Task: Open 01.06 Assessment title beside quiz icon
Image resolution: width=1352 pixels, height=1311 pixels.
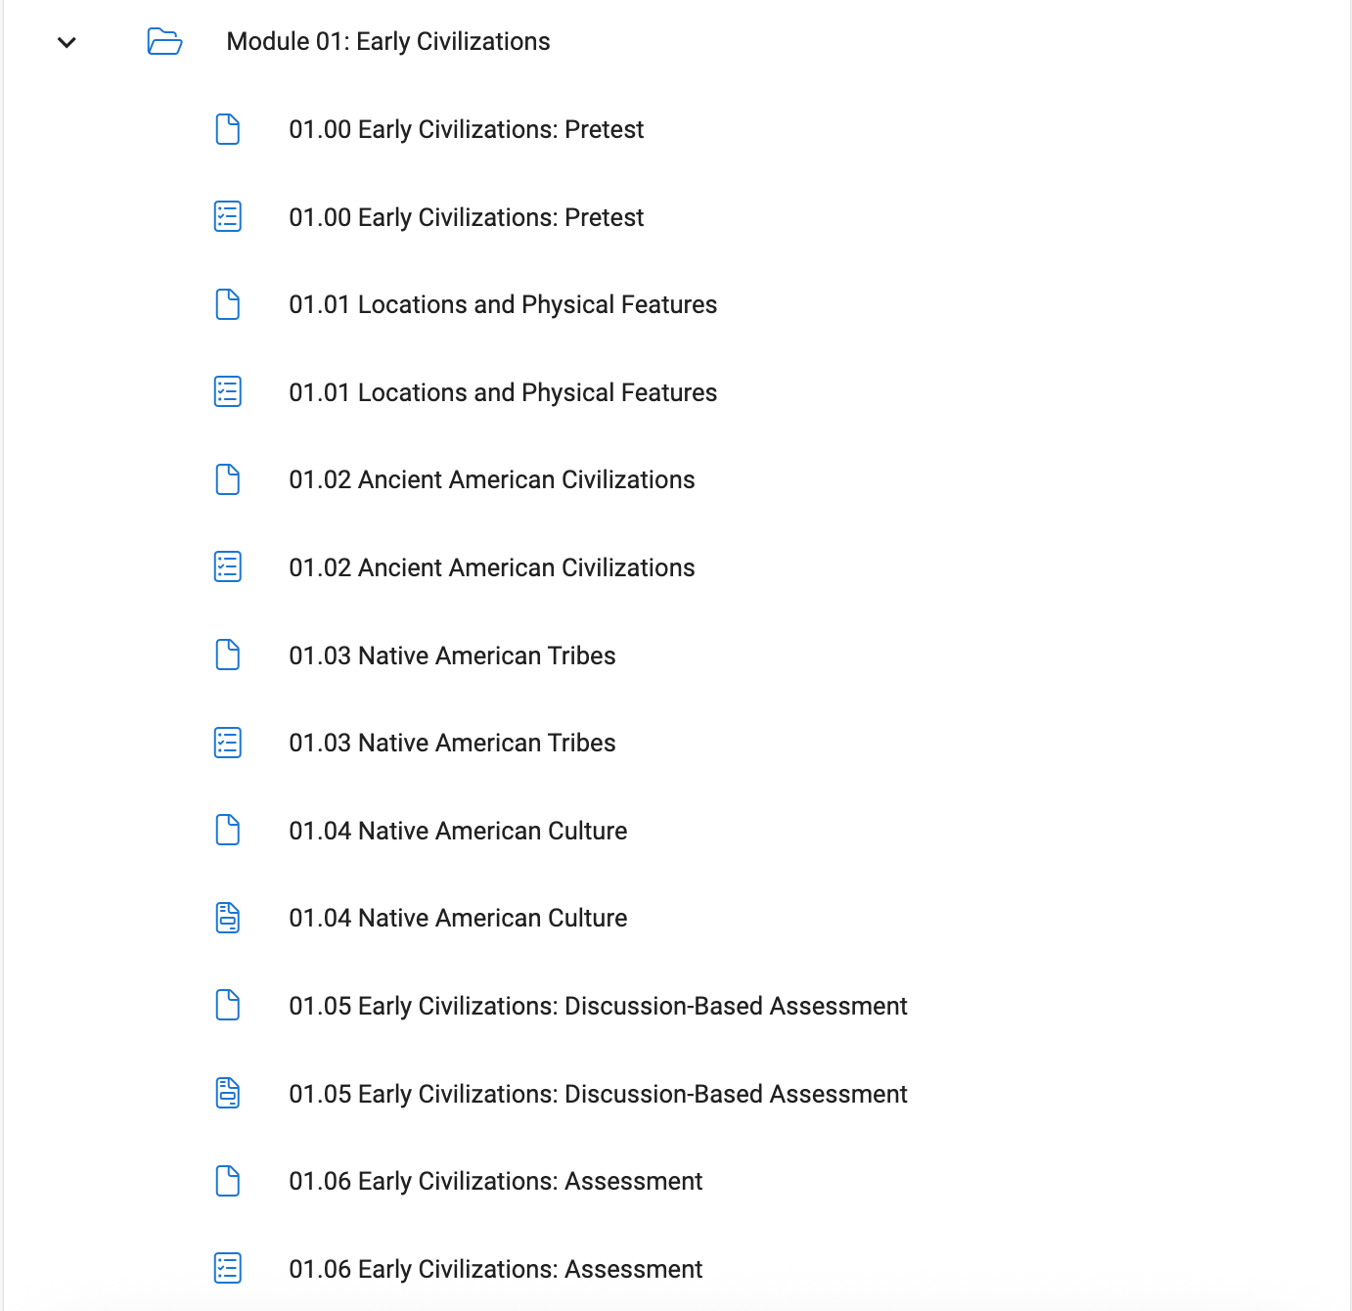Action: (495, 1269)
